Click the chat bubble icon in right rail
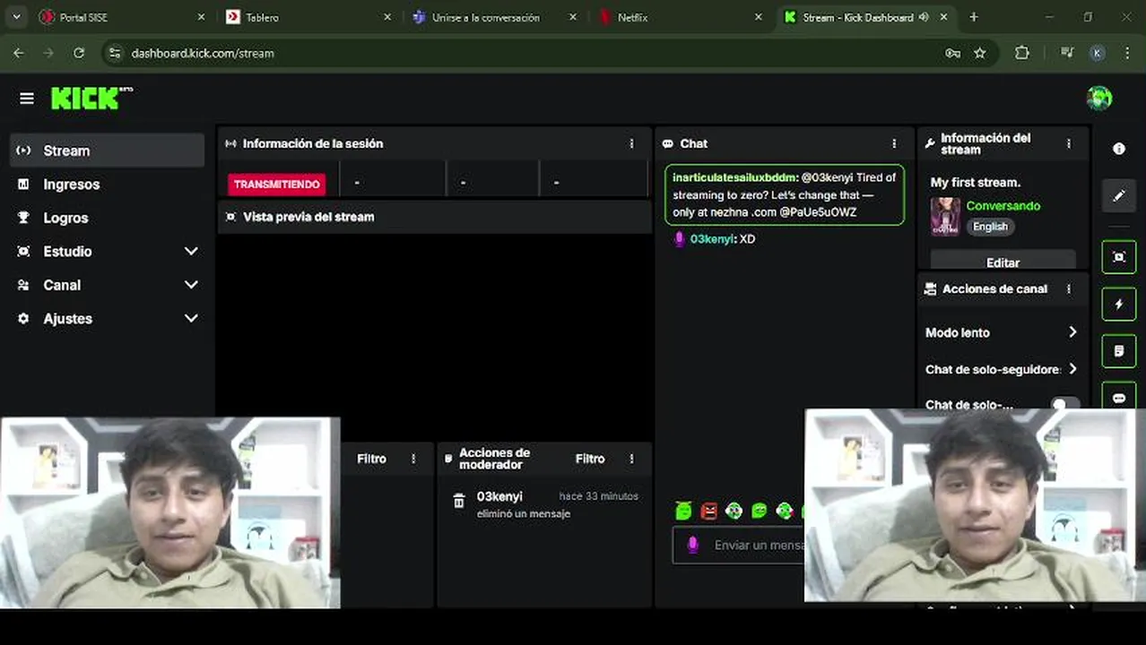The image size is (1146, 645). pos(1118,397)
